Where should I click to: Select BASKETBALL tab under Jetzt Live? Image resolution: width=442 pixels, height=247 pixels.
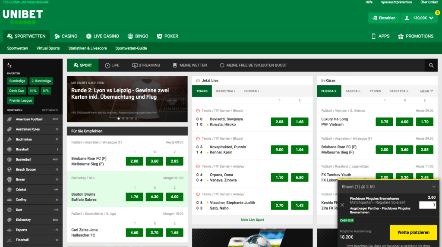[226, 91]
